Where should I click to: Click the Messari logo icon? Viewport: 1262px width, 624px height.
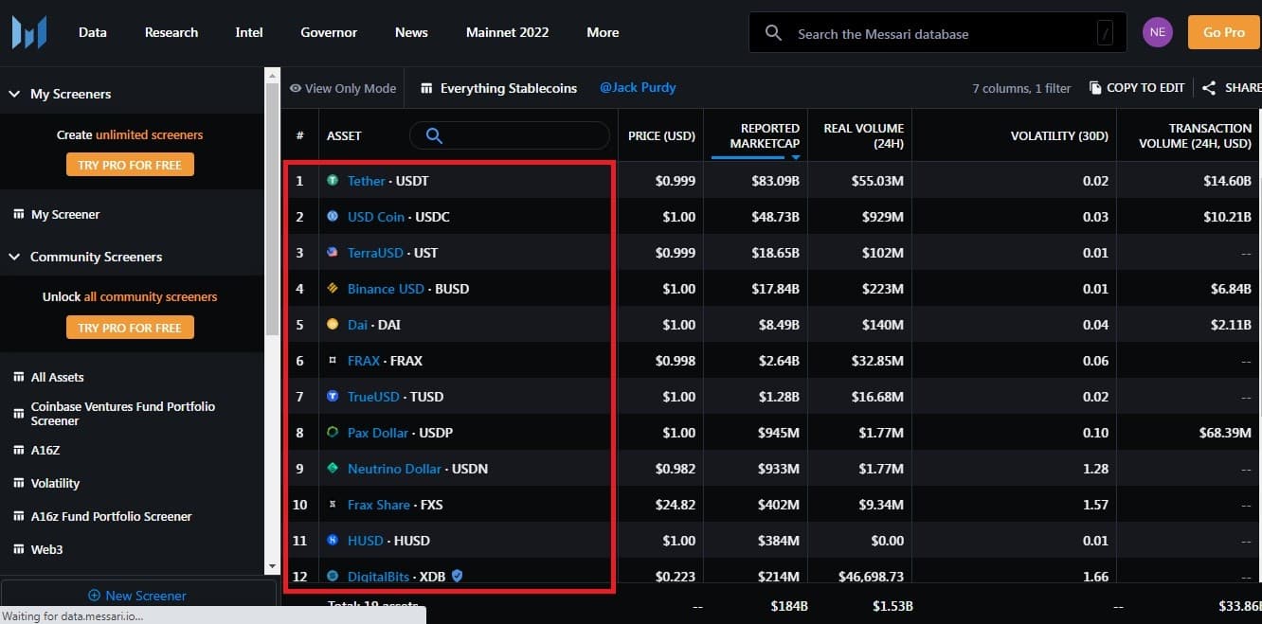28,32
